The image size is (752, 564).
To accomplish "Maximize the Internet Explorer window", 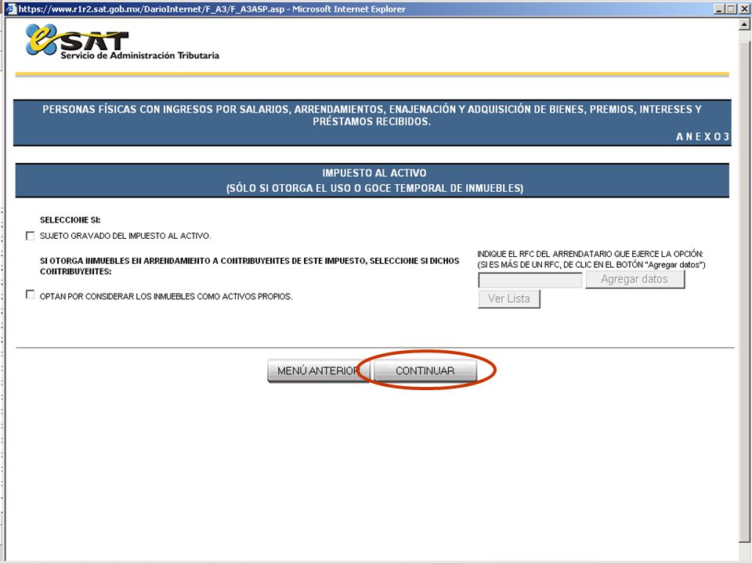I will pos(731,9).
